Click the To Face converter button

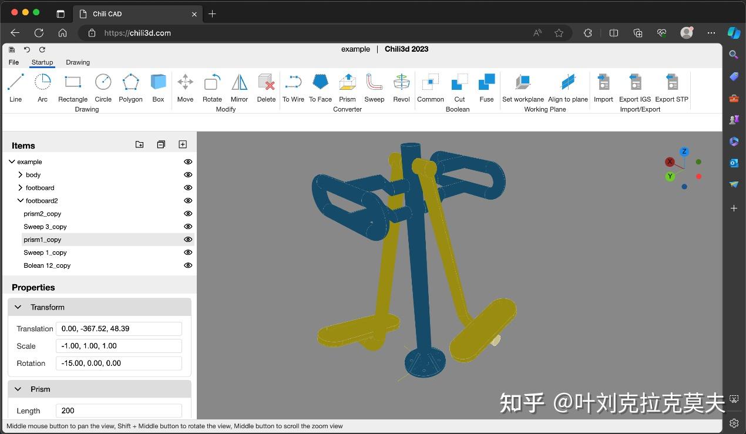point(320,87)
